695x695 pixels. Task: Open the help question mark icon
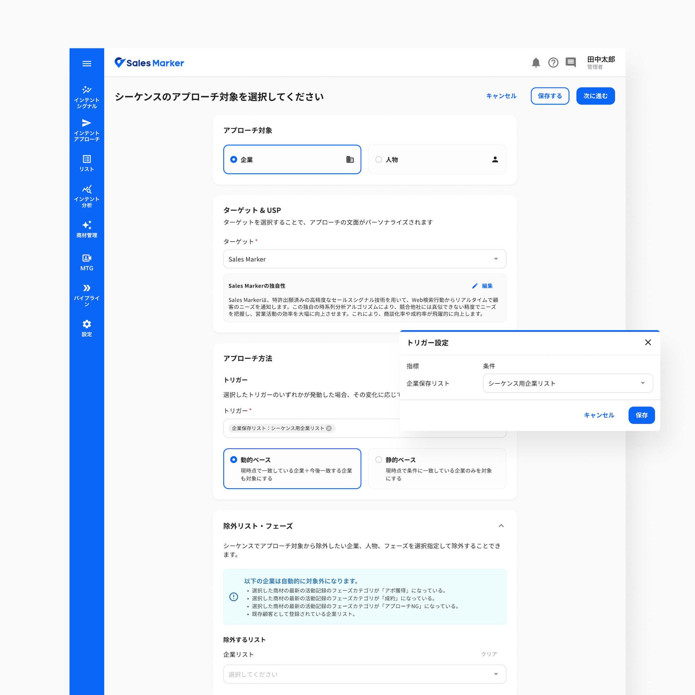tap(553, 63)
